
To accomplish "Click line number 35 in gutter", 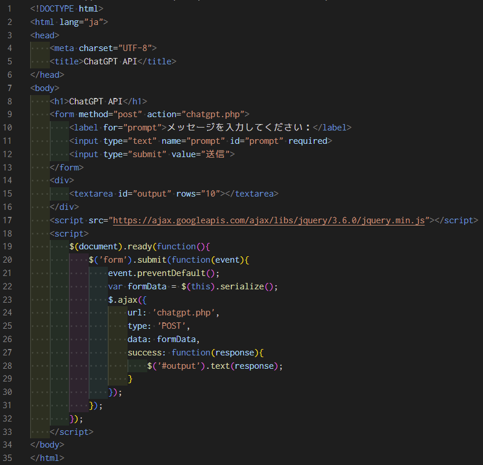I will (x=8, y=458).
